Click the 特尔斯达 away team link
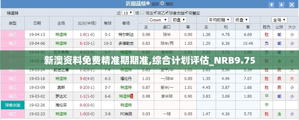This screenshot has height=120, width=299. (x=126, y=35)
